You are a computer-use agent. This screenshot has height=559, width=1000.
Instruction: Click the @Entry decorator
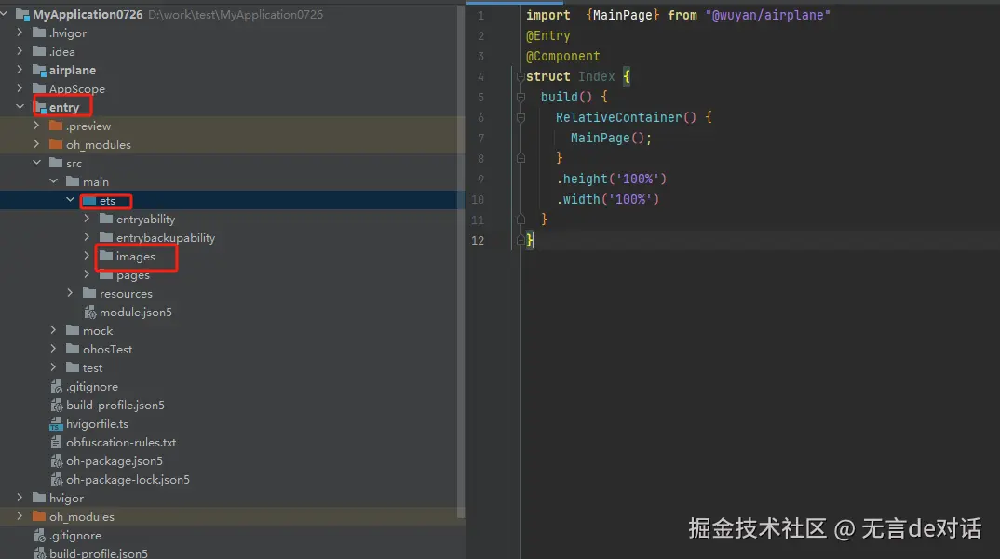tap(547, 35)
